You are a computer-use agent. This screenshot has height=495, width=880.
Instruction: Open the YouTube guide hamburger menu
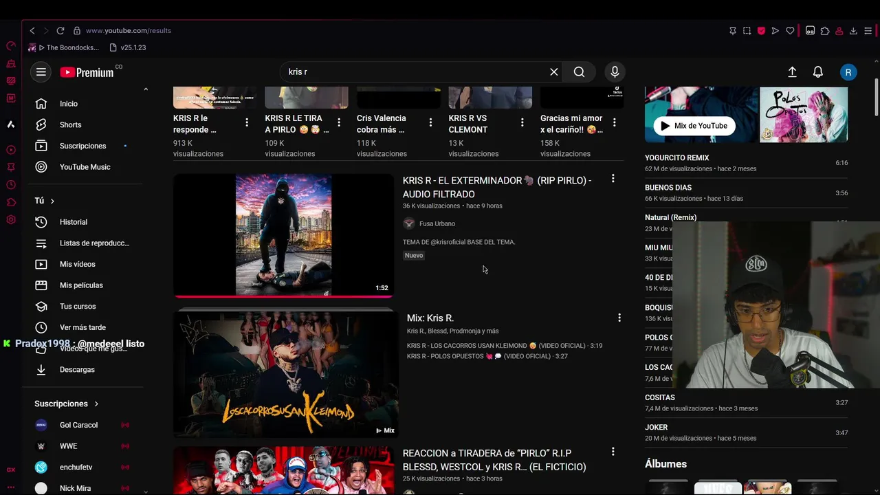(x=41, y=72)
